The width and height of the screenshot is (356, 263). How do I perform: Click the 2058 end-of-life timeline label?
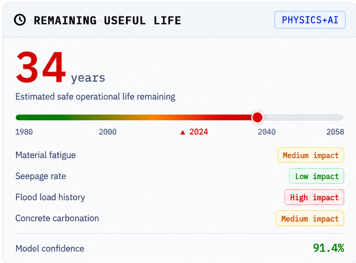point(335,132)
